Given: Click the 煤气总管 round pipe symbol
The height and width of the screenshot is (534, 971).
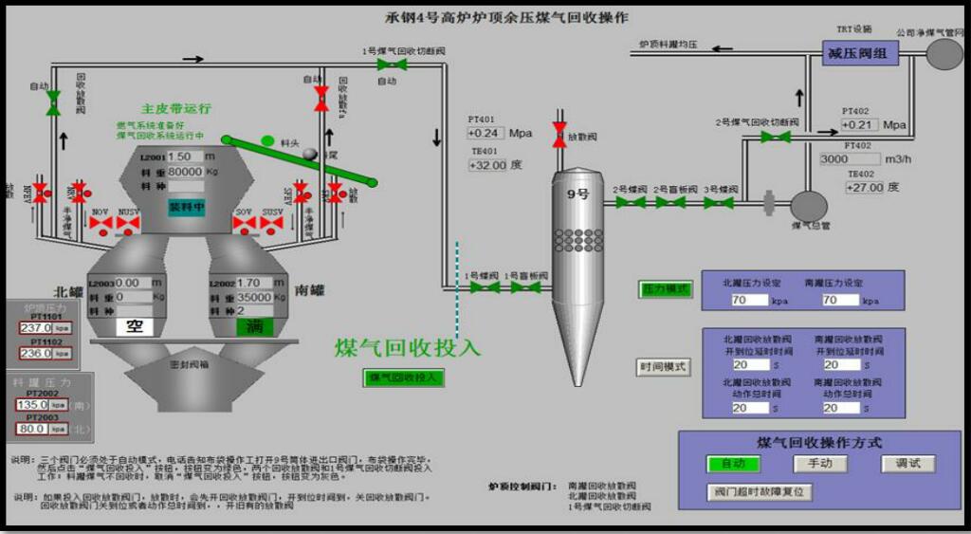Looking at the screenshot, I should pos(809,206).
